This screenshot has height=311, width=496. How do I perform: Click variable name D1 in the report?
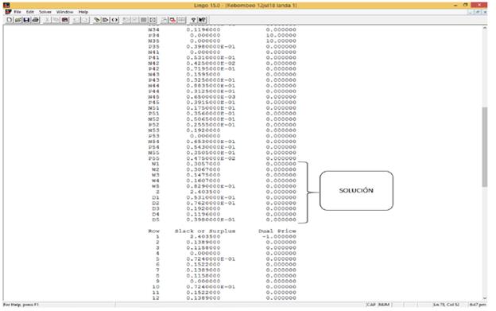pos(155,197)
